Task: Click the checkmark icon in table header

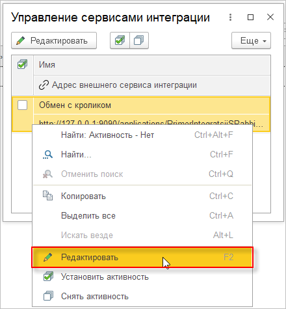Action: click(22, 64)
